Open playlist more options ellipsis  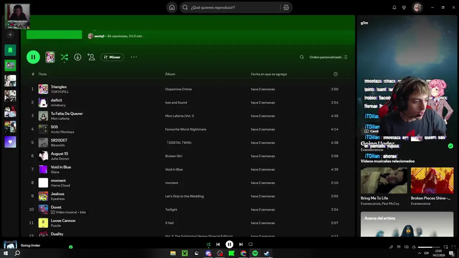[x=134, y=57]
